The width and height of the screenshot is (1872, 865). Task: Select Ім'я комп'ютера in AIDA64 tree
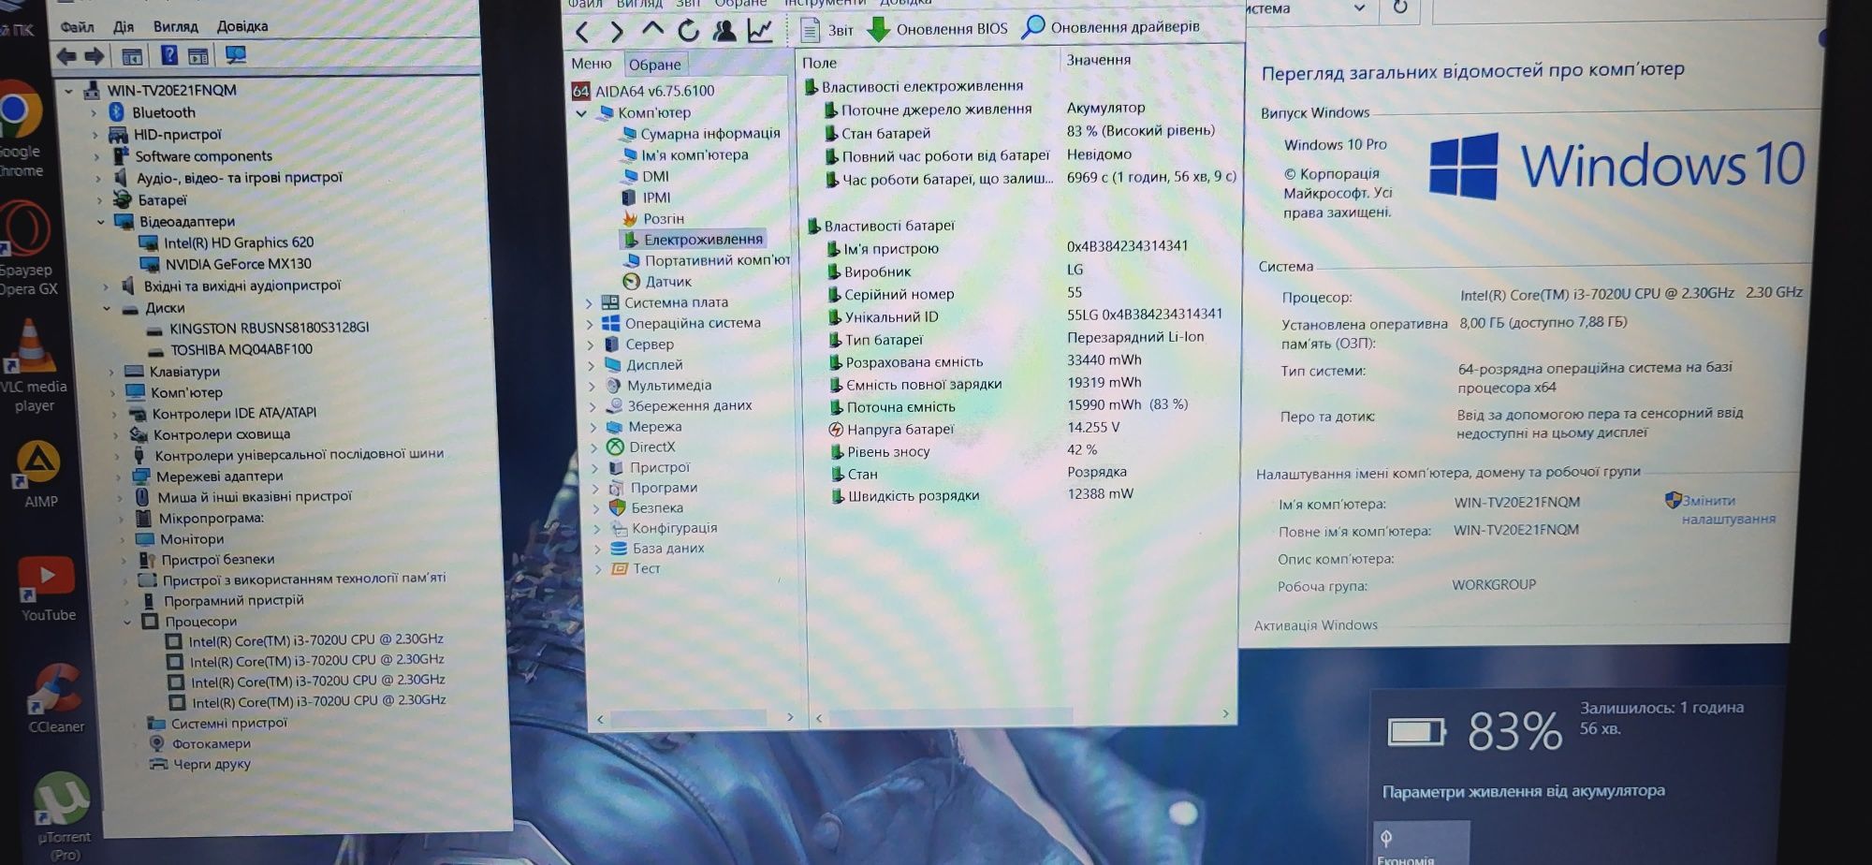685,155
